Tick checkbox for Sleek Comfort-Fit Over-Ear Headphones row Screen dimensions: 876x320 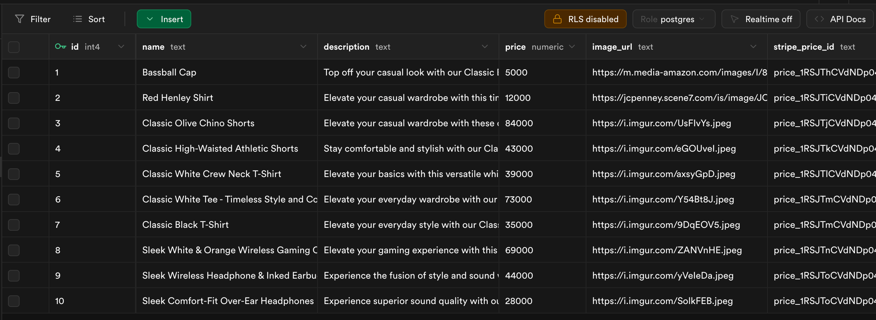click(14, 301)
